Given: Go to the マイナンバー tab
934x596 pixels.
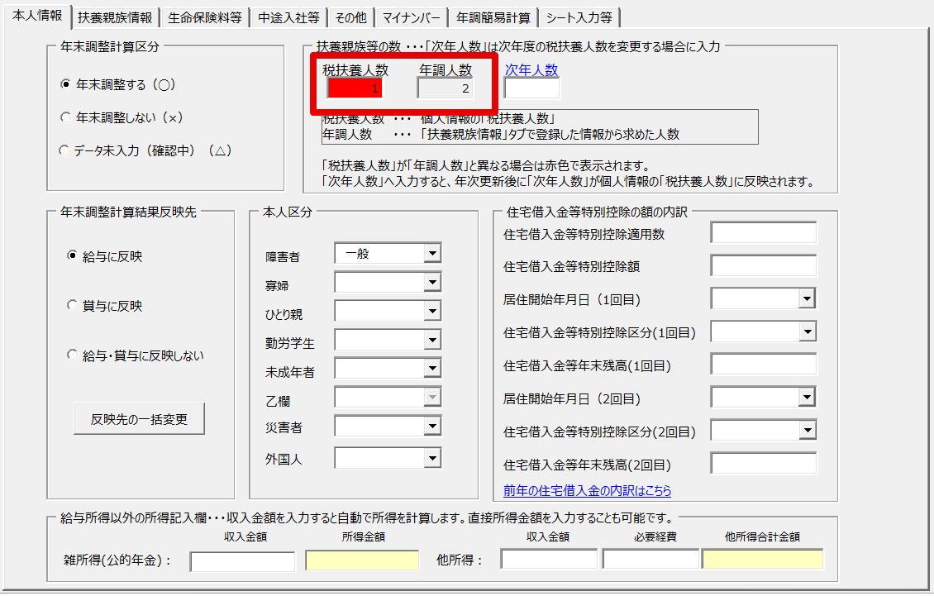Looking at the screenshot, I should click(x=412, y=17).
